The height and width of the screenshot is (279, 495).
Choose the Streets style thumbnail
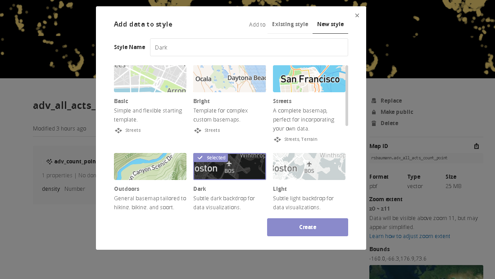(309, 79)
